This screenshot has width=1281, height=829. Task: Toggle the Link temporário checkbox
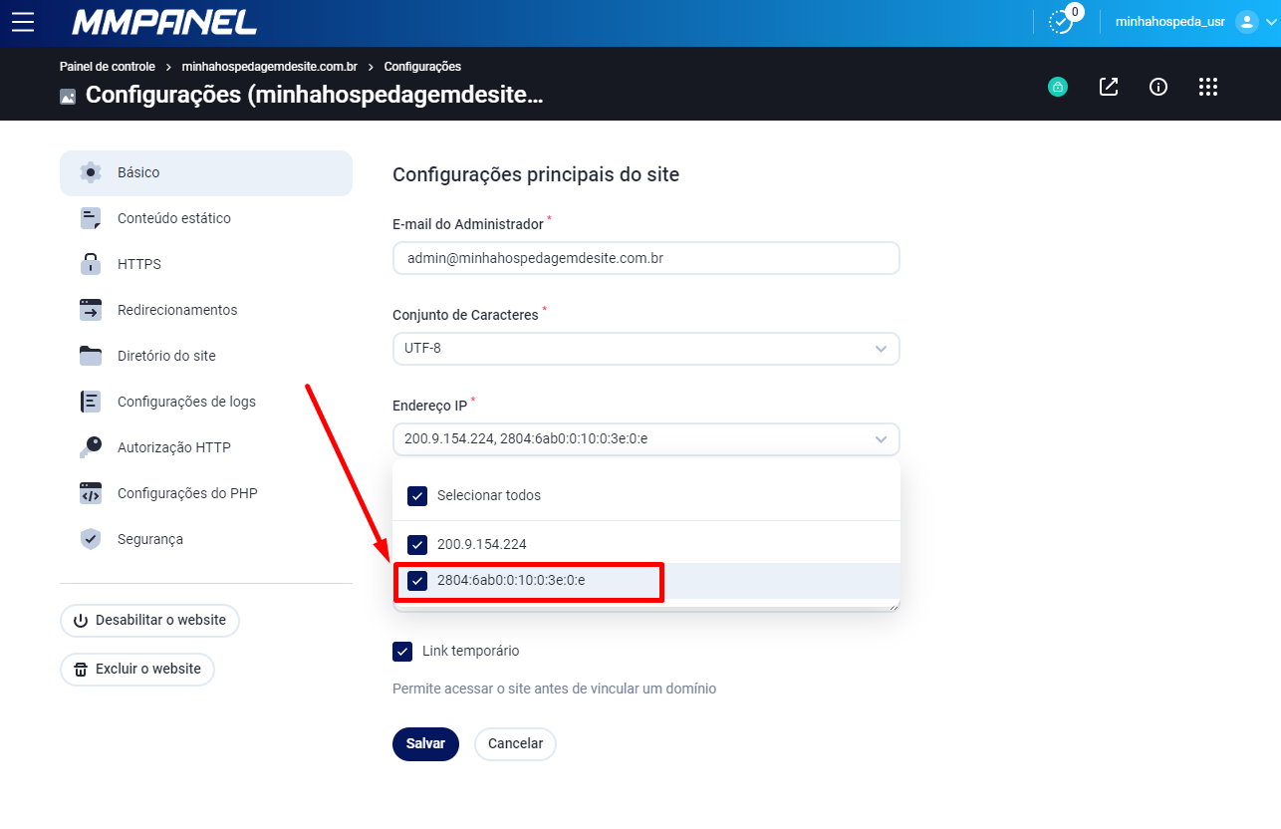click(x=402, y=651)
